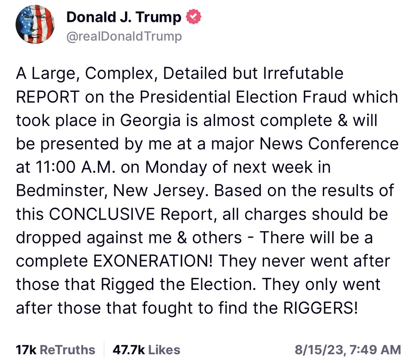The width and height of the screenshot is (404, 363).
Task: Click the Bedminster, New Jersey text
Action: (111, 191)
